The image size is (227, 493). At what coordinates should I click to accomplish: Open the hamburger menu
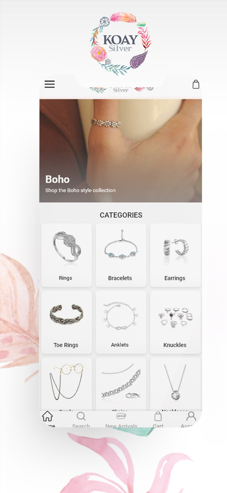pyautogui.click(x=49, y=84)
